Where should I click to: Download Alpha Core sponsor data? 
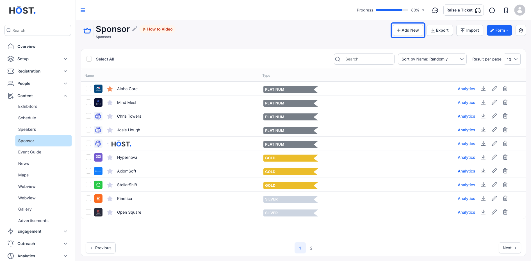483,89
